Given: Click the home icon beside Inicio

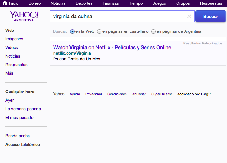Looking at the screenshot, I should point(5,3).
